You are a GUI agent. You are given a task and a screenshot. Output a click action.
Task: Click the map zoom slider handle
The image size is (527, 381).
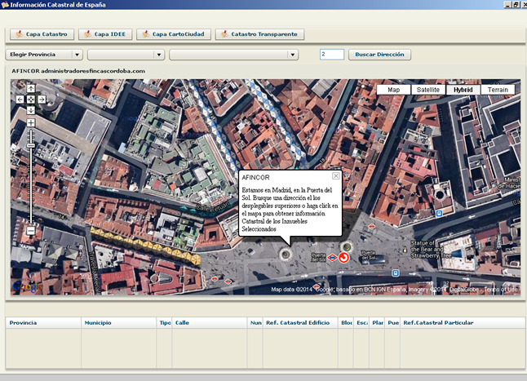30,145
